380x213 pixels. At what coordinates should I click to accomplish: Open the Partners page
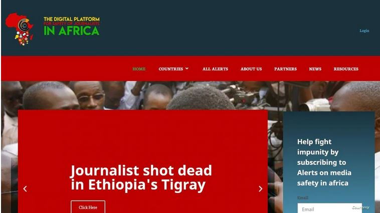click(x=285, y=69)
